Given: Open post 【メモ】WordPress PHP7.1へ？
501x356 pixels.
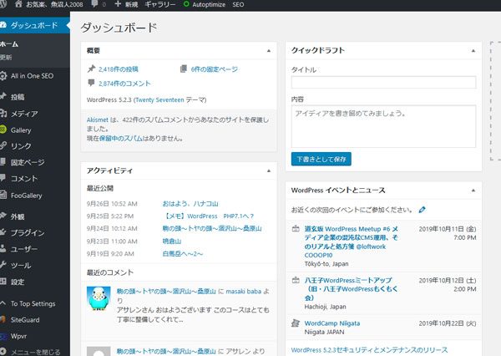Looking at the screenshot, I should [x=208, y=216].
